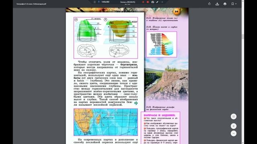Zoom in on the PDF page
257x144 pixels.
[x=234, y=126]
